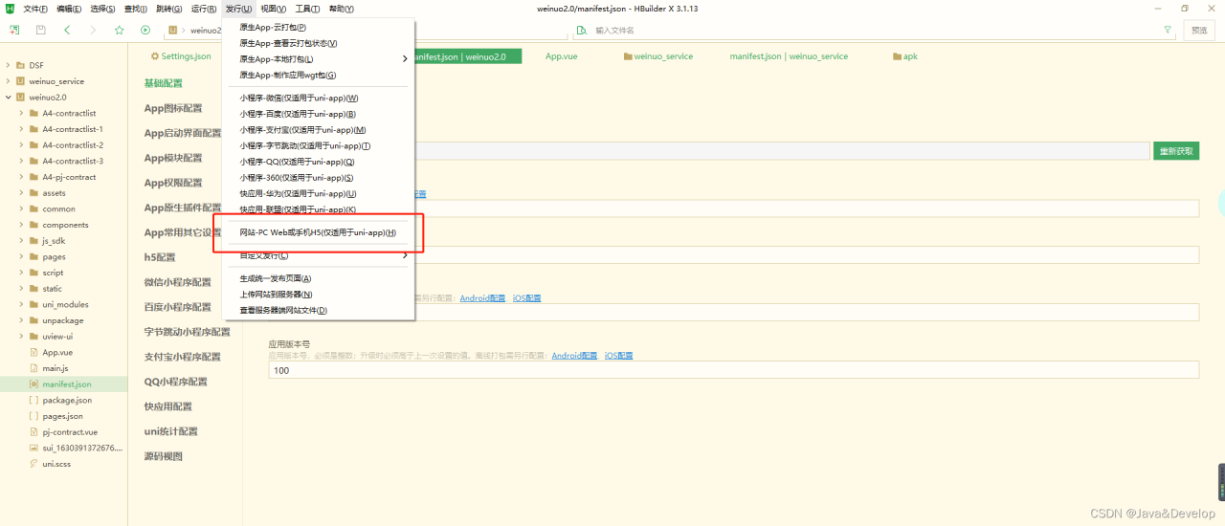Open the iOS配置 link under 应用版本号

[618, 356]
